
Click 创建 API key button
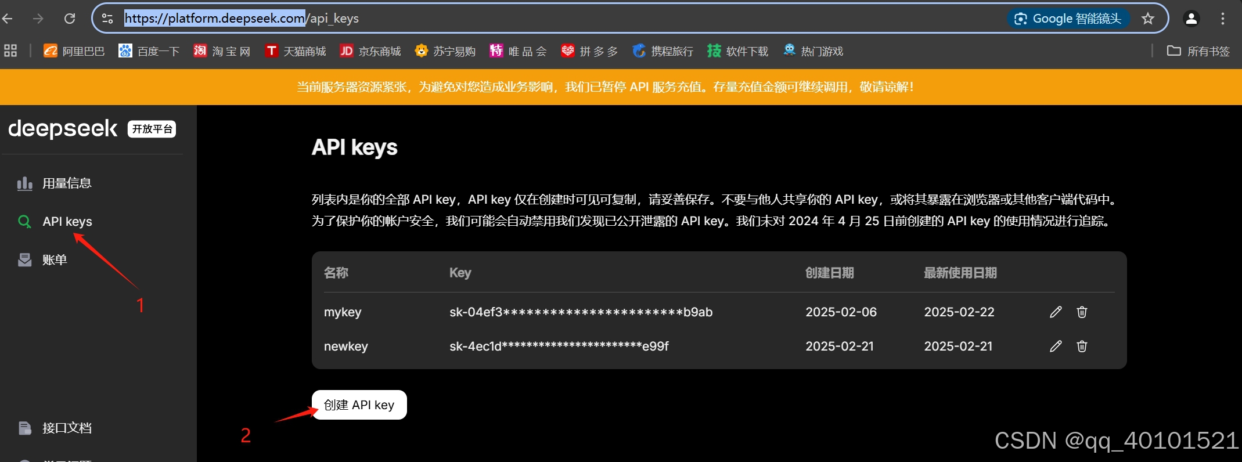pos(359,405)
